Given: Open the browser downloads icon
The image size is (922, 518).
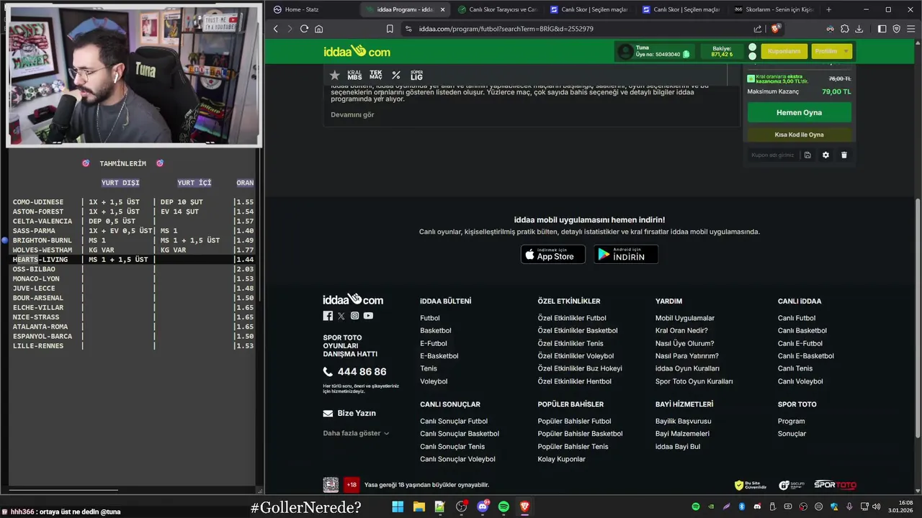Looking at the screenshot, I should [859, 29].
